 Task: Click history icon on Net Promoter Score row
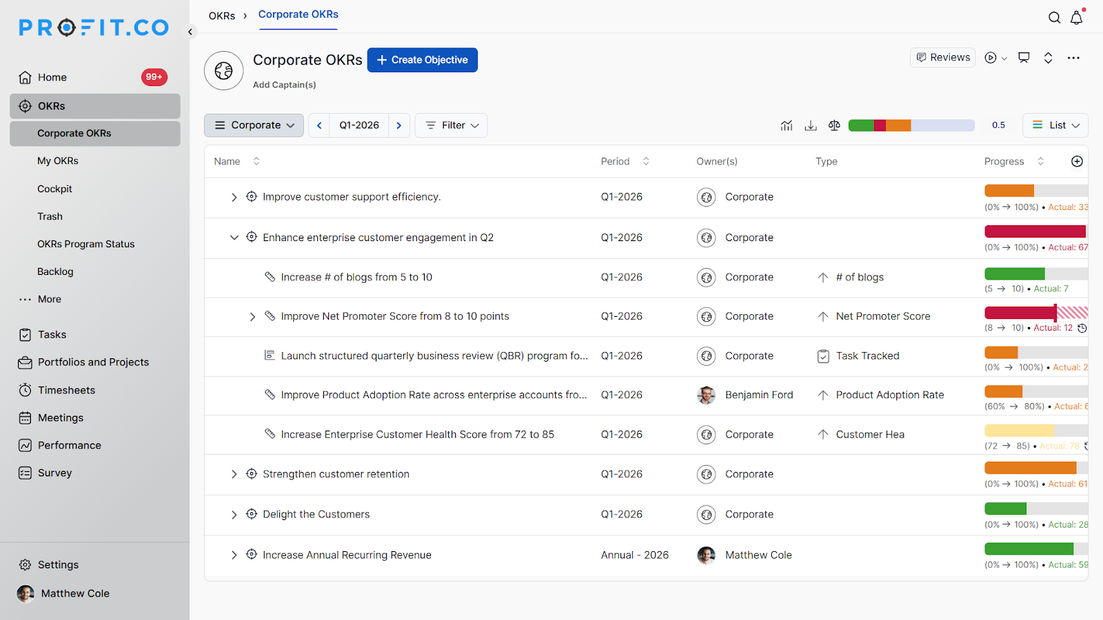point(1082,328)
